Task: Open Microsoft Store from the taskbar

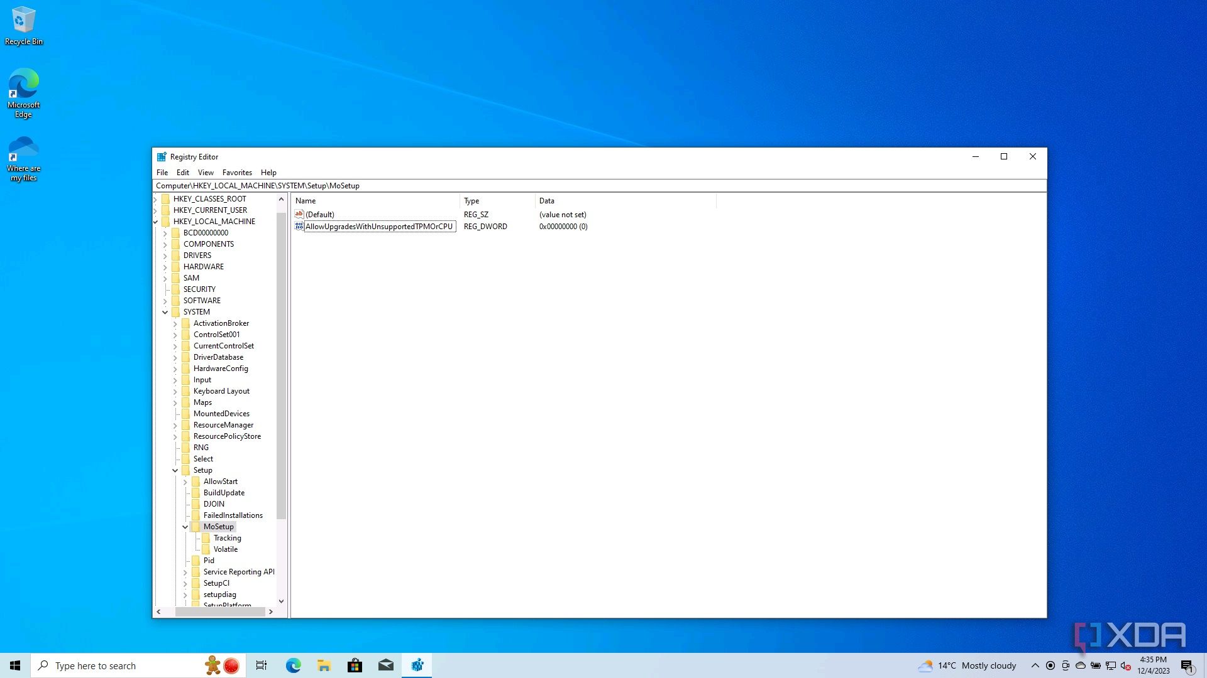Action: tap(355, 665)
